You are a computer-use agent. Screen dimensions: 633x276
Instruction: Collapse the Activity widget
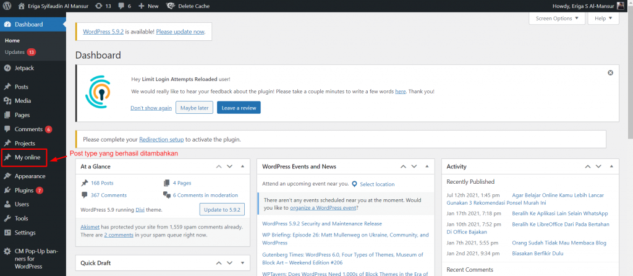(x=611, y=166)
